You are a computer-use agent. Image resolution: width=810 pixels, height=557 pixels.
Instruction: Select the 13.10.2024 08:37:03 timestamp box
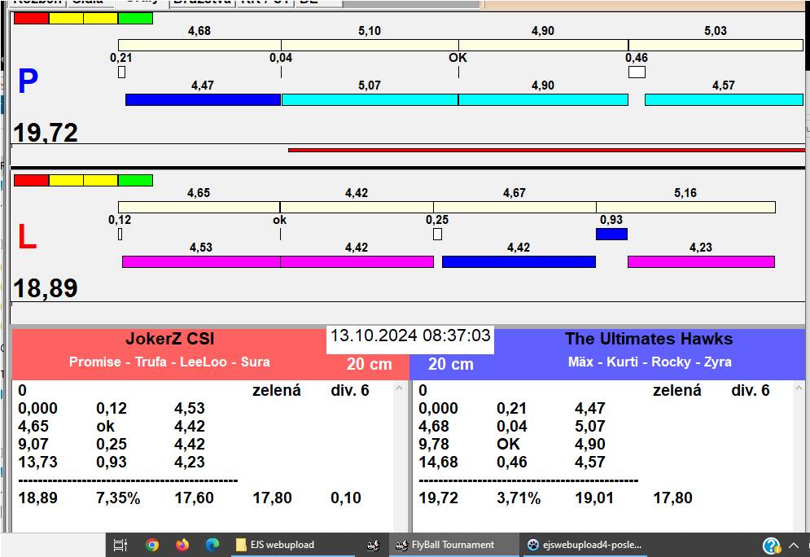410,336
